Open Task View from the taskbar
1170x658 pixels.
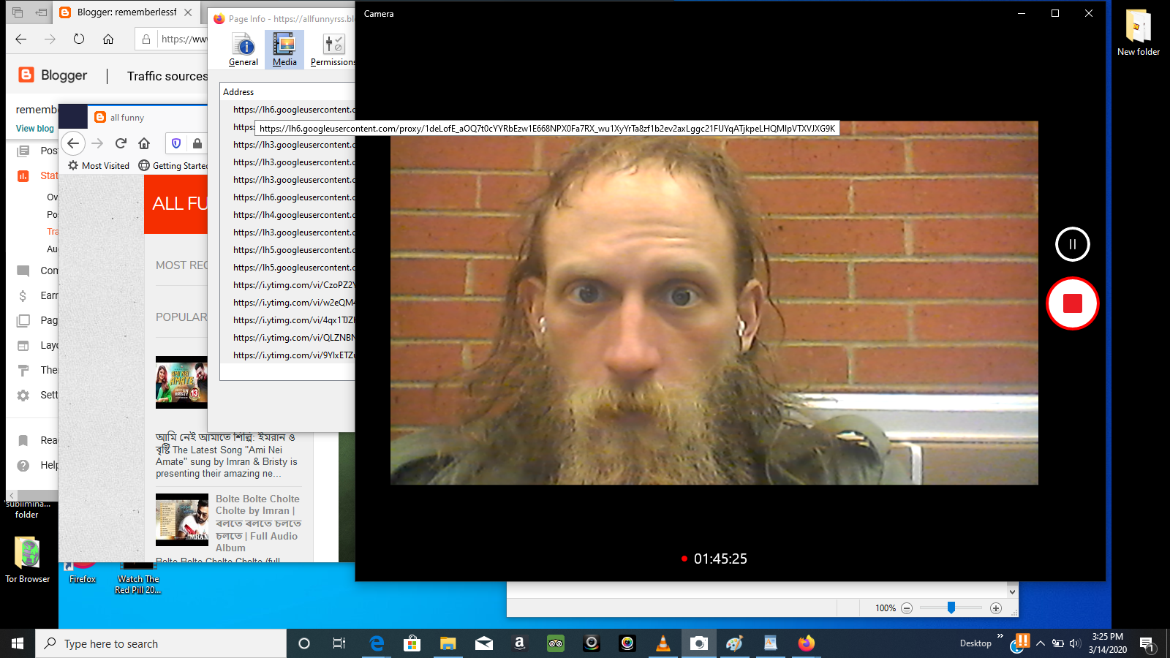(339, 643)
